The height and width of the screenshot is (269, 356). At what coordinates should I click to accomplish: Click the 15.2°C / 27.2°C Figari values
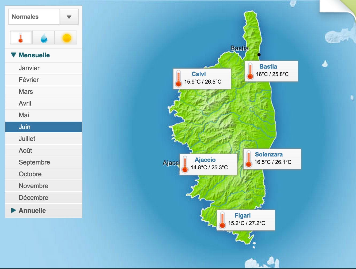pos(247,223)
